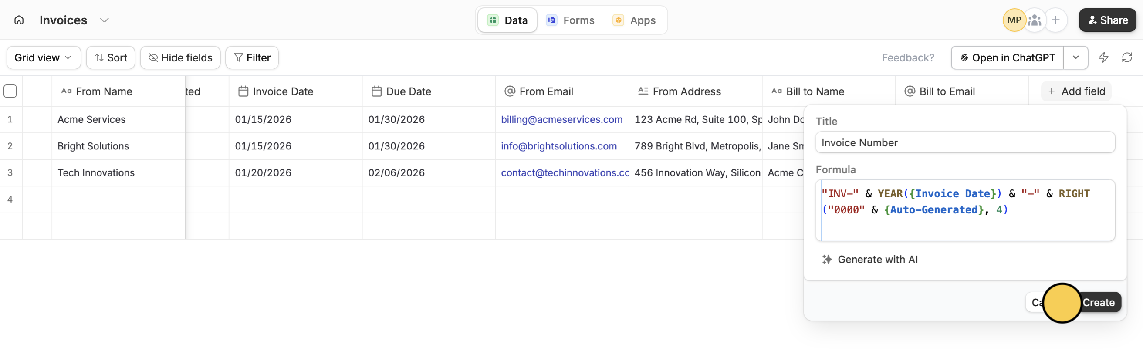The width and height of the screenshot is (1143, 358).
Task: Expand the Open in ChatGPT arrow dropdown
Action: pos(1075,57)
